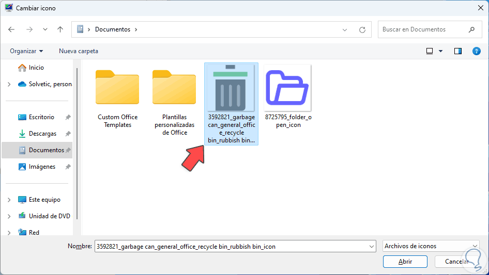
Task: Click the Cancelar button
Action: [x=456, y=262]
